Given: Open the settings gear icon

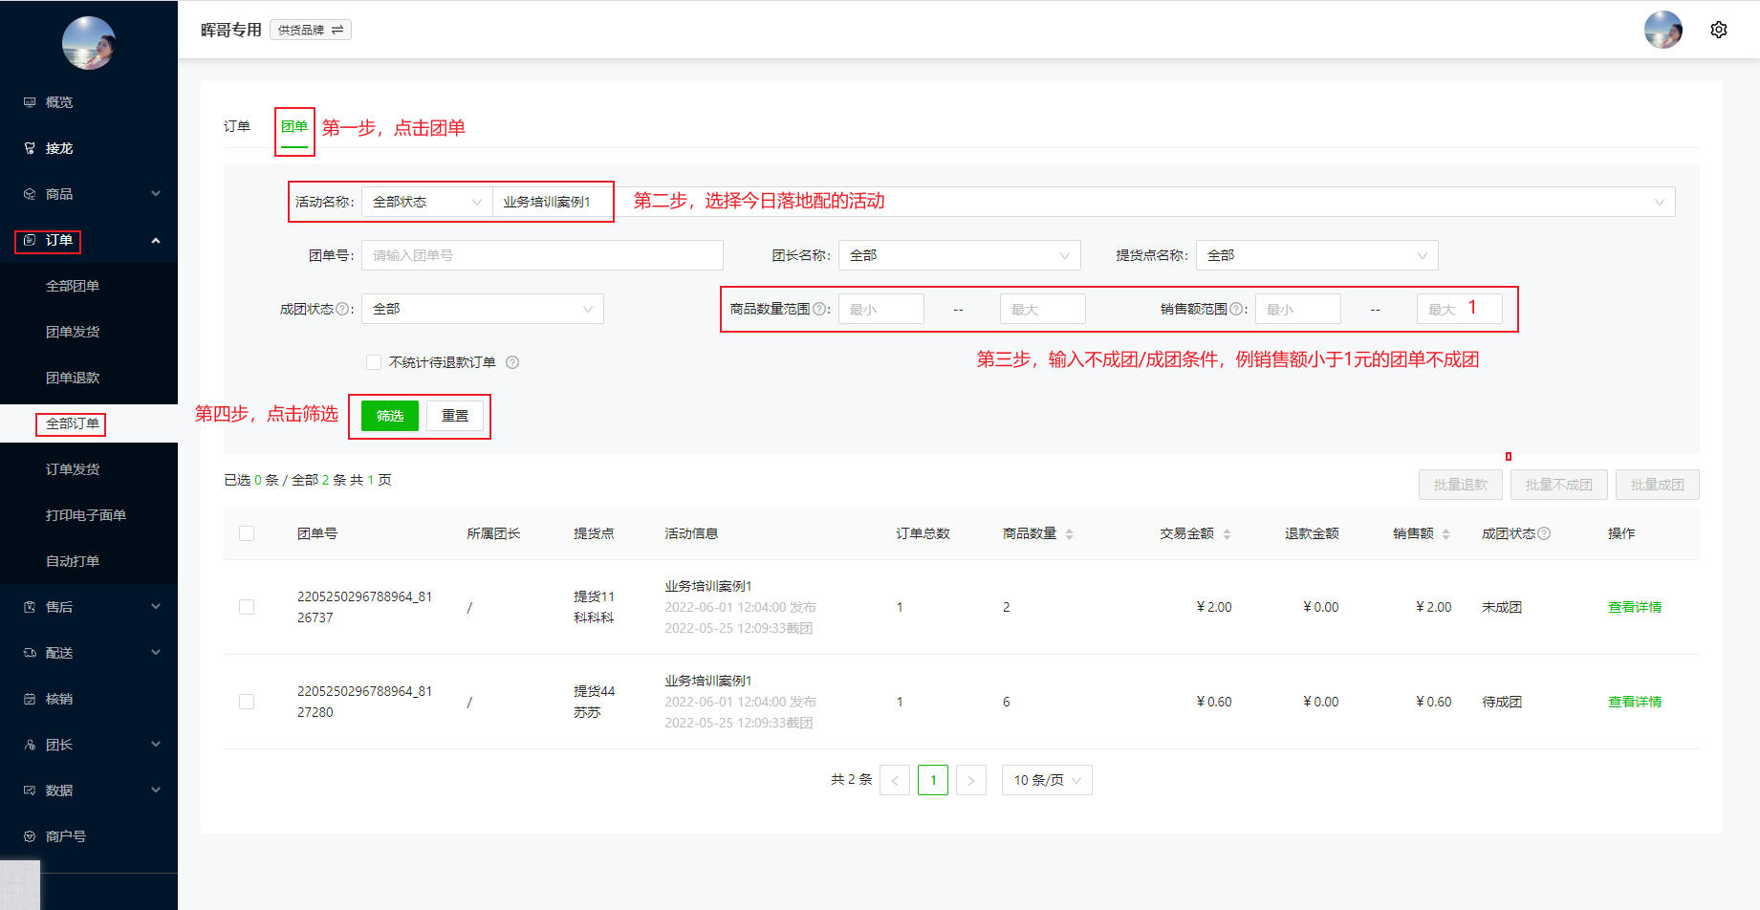Looking at the screenshot, I should tap(1718, 30).
